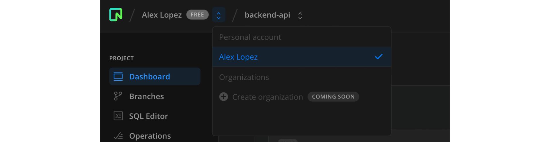Choose Create organization menu entry
550x142 pixels.
pyautogui.click(x=267, y=97)
